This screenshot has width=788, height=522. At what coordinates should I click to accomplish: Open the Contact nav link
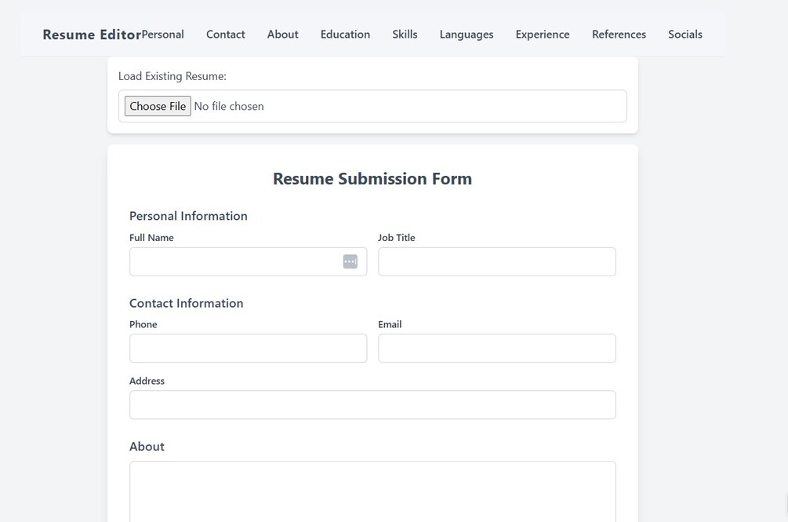pyautogui.click(x=226, y=35)
